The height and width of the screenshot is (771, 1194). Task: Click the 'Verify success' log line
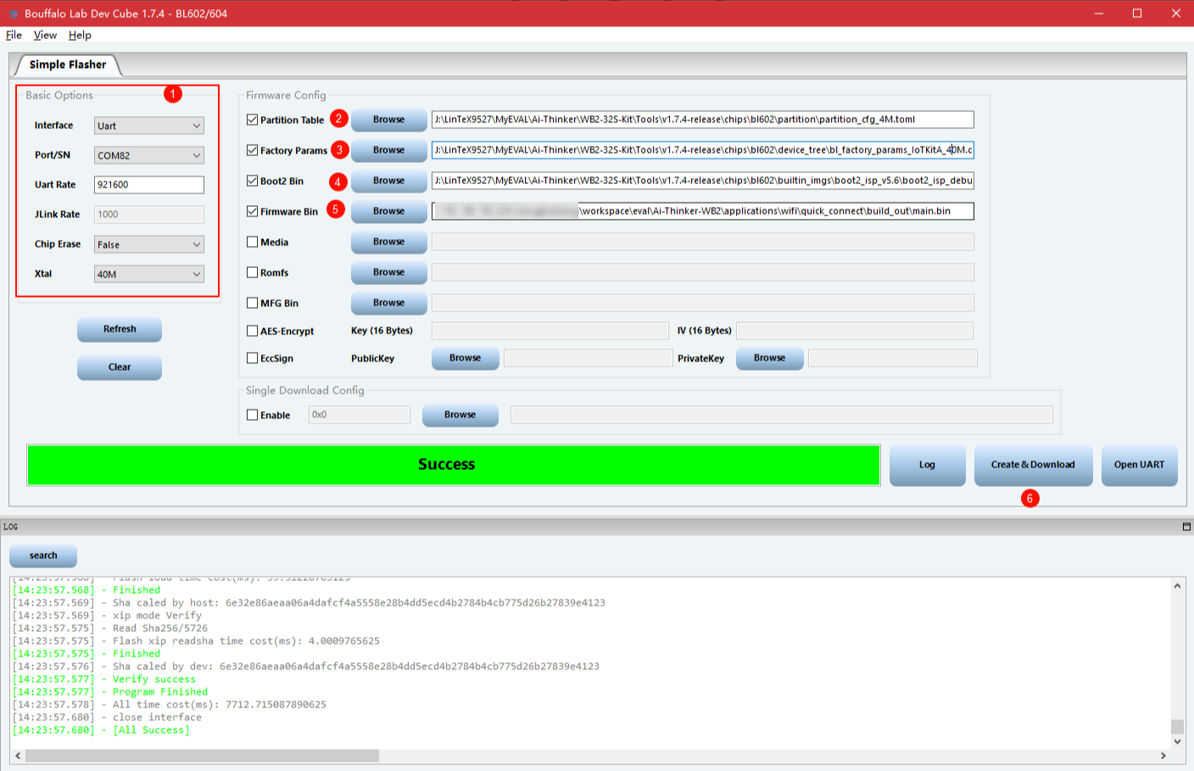(x=104, y=679)
